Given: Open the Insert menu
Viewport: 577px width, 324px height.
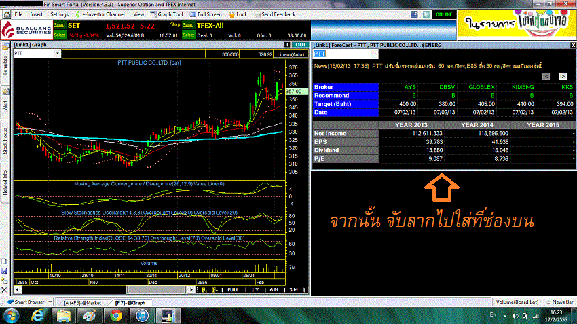Looking at the screenshot, I should [x=36, y=14].
